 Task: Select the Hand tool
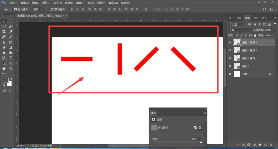point(4,68)
